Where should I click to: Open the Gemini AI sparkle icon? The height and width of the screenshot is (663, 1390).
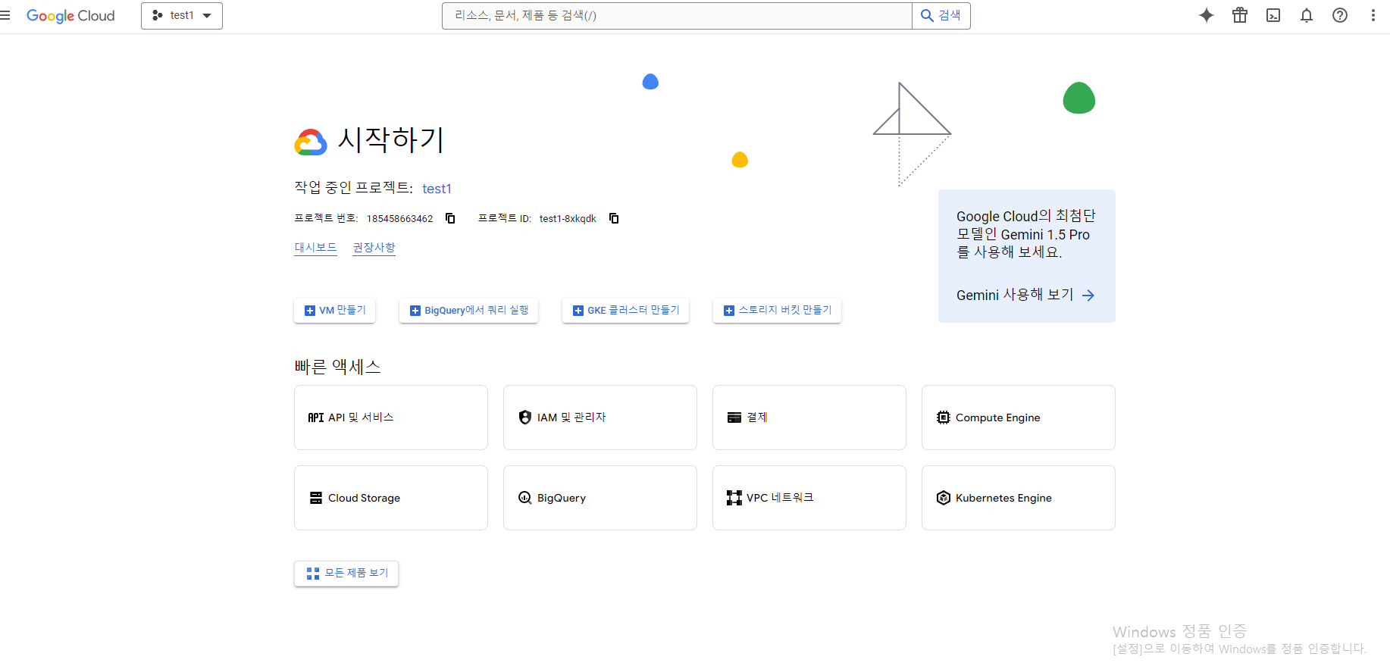coord(1207,15)
